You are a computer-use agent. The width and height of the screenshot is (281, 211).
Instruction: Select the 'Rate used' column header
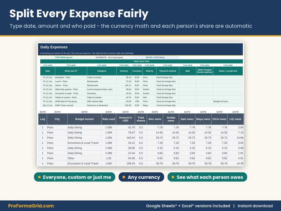(x=109, y=119)
